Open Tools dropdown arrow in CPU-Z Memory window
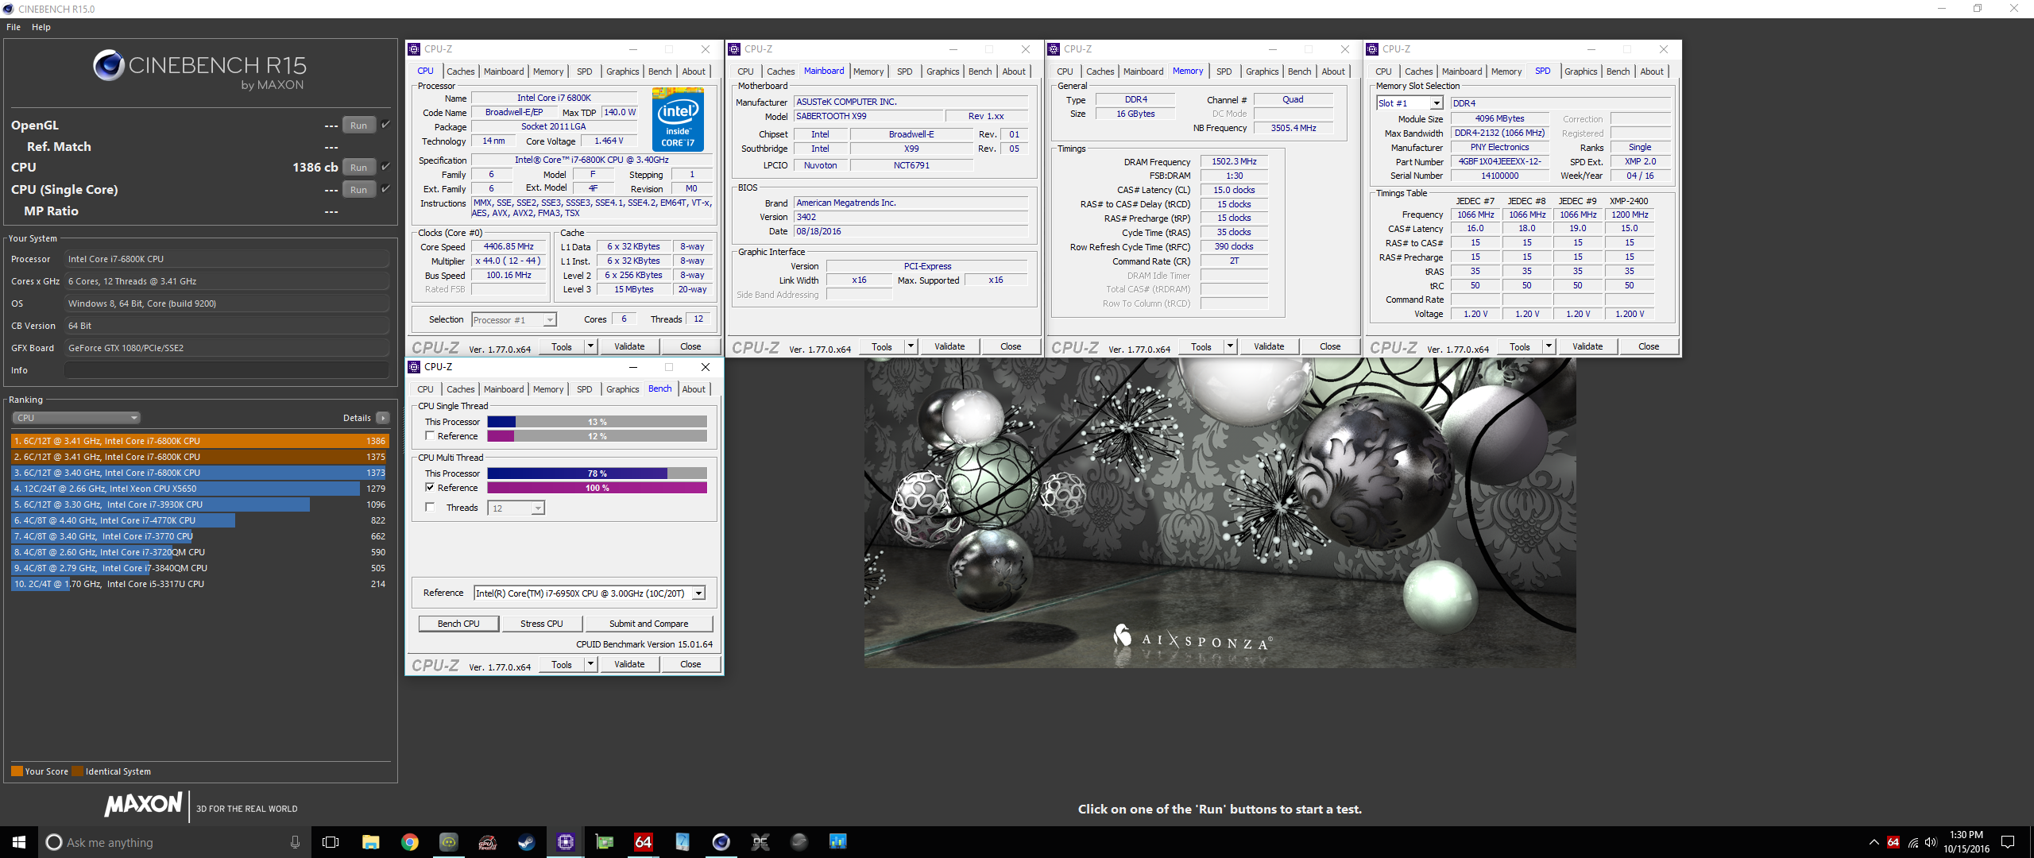2034x858 pixels. [x=1231, y=346]
